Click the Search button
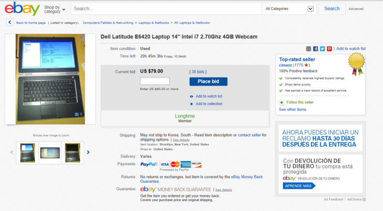Image resolution: width=383 pixels, height=211 pixels. (332, 9)
